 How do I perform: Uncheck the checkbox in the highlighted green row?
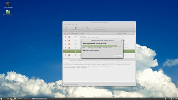(x=76, y=51)
